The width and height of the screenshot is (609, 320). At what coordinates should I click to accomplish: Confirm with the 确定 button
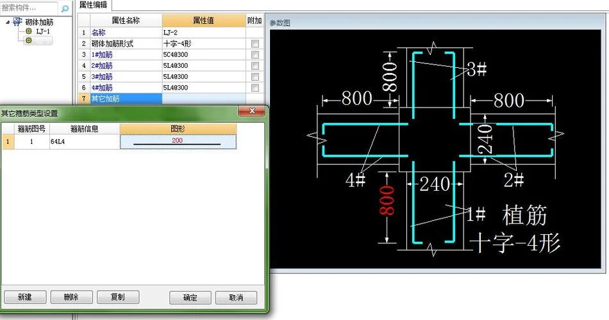[190, 298]
